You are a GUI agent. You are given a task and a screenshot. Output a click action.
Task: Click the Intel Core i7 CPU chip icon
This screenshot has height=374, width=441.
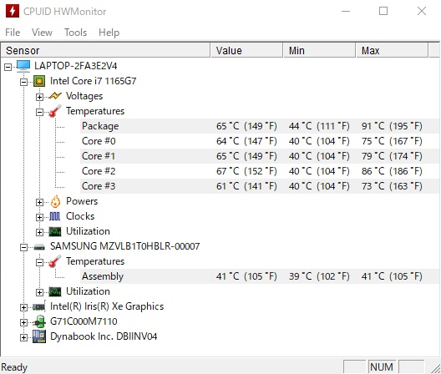coord(39,81)
